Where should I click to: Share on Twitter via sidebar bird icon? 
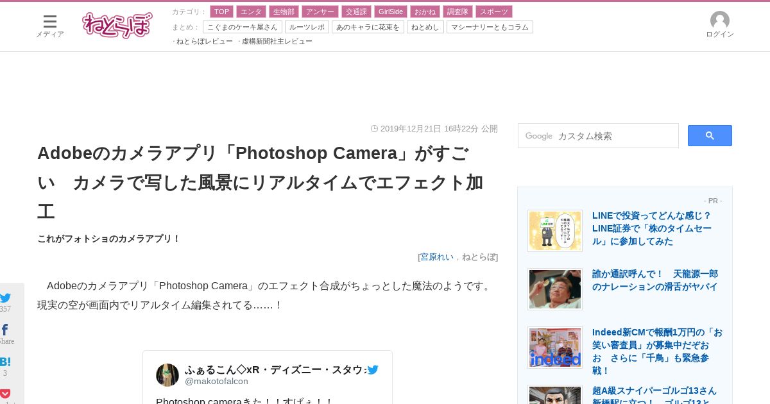pyautogui.click(x=6, y=298)
